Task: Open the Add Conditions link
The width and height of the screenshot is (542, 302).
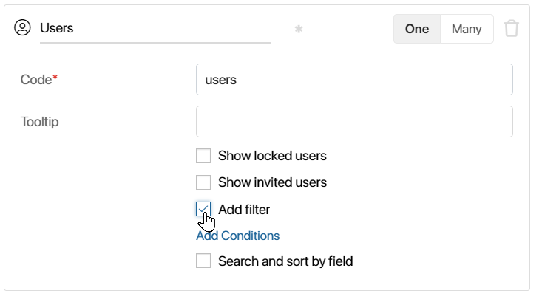Action: tap(238, 236)
